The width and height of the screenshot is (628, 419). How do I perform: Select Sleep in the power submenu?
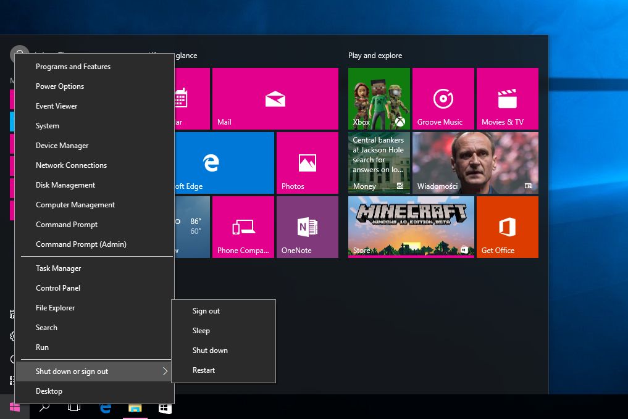(x=201, y=331)
